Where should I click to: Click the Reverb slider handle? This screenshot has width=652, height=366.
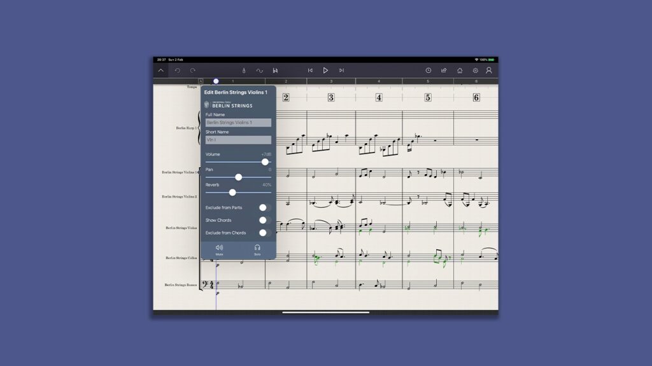pyautogui.click(x=232, y=193)
